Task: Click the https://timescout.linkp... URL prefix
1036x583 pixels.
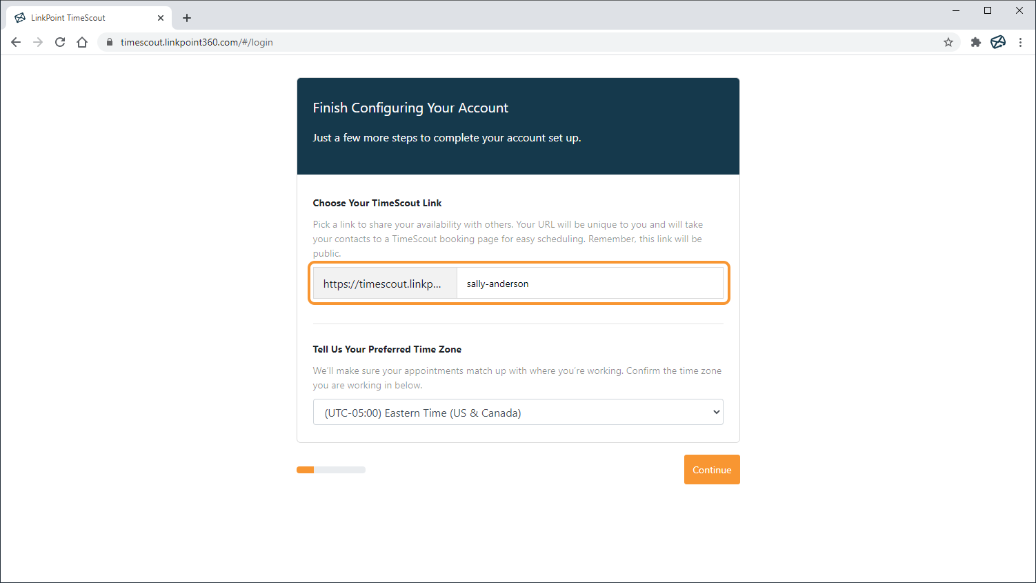Action: point(384,284)
